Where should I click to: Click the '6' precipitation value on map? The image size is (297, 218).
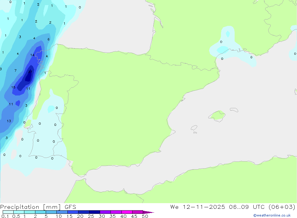[x=49, y=39]
